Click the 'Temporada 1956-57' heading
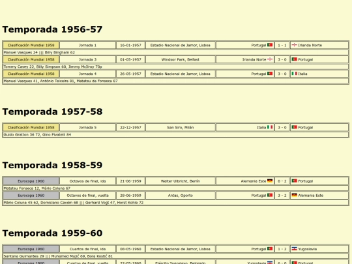The width and height of the screenshot is (352, 264). (52, 29)
